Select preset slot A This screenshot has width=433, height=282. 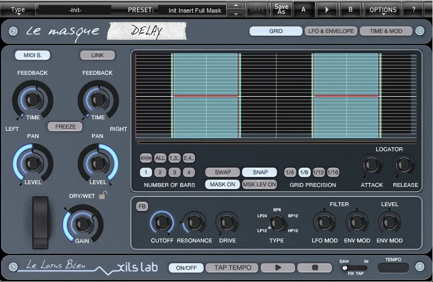(x=304, y=10)
